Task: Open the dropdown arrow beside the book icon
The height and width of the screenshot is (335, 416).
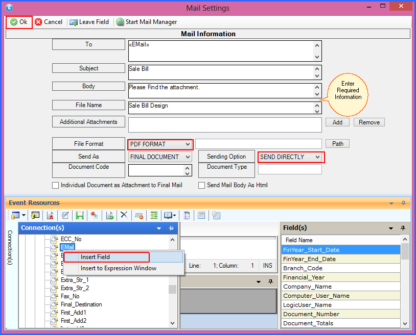Action: [174, 216]
